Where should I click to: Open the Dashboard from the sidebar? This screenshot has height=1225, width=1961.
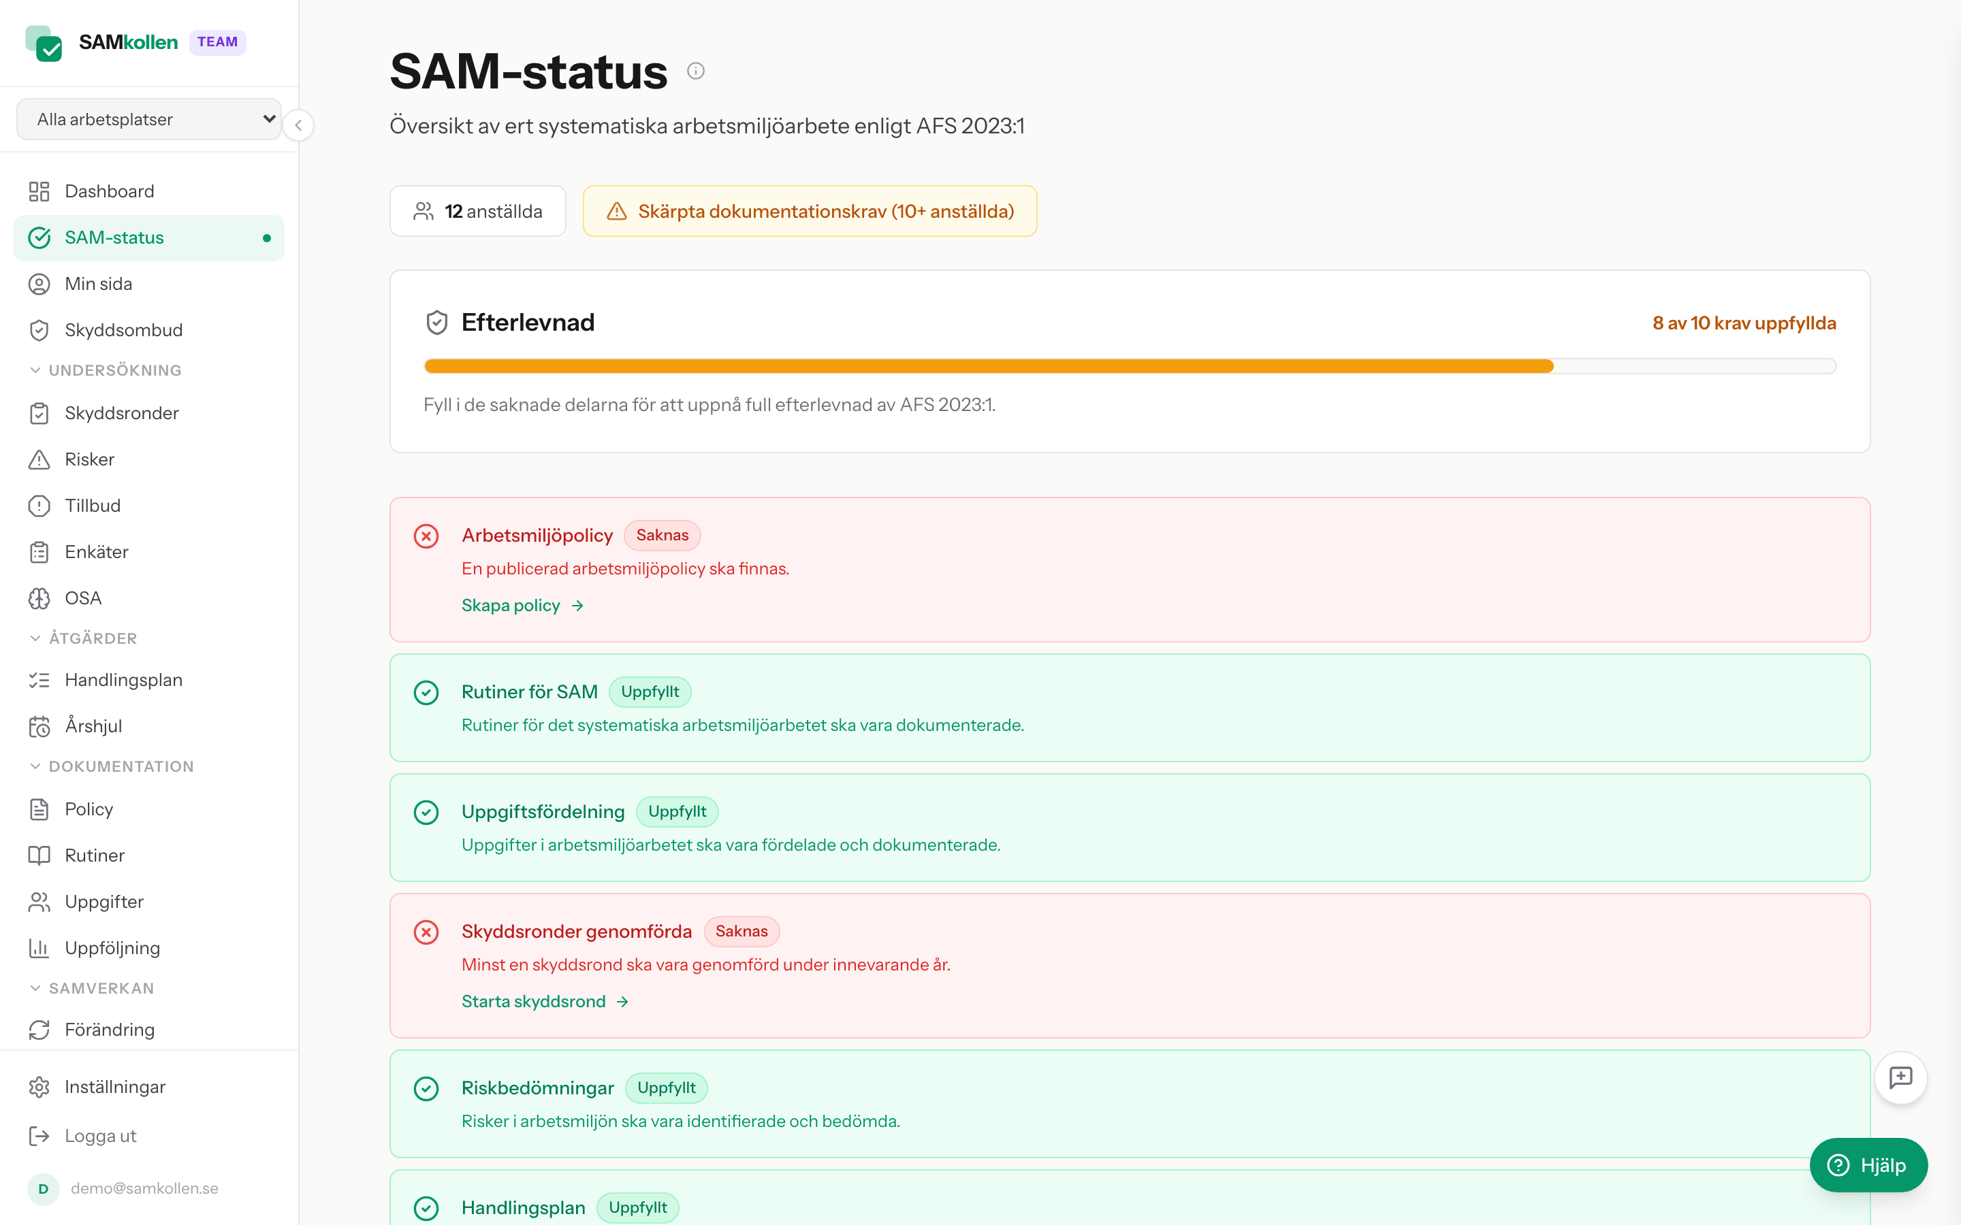pos(108,191)
